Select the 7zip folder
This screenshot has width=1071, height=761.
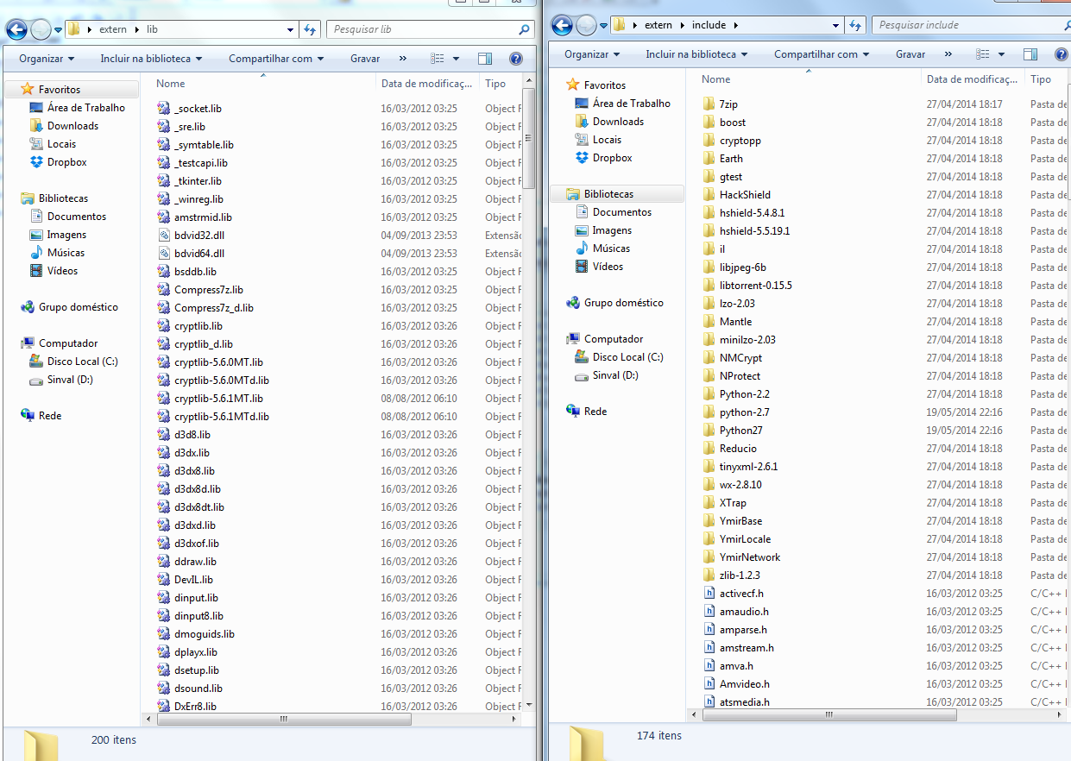[728, 104]
